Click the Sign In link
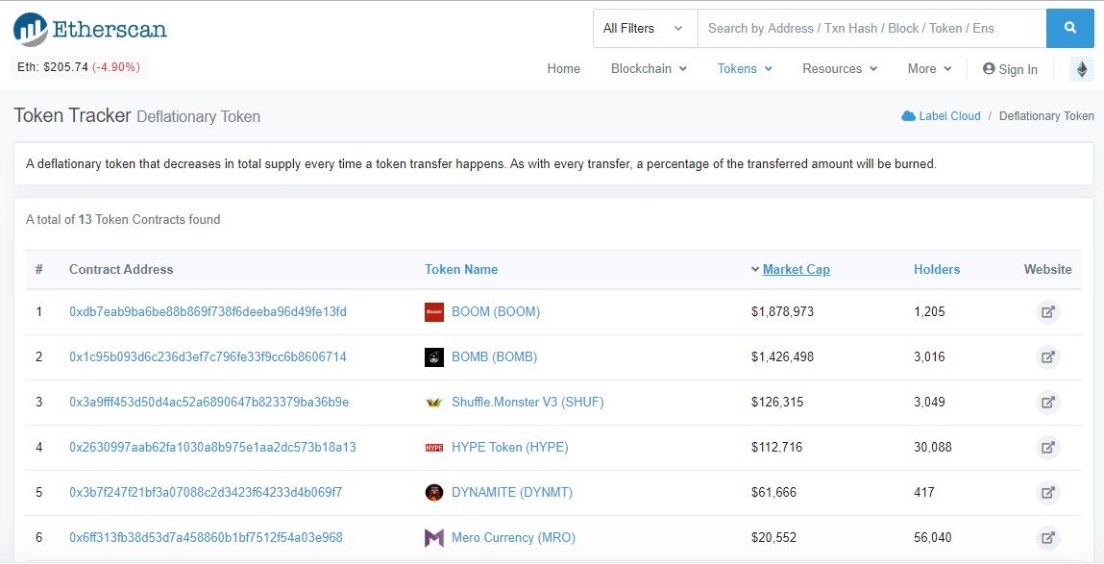Image resolution: width=1104 pixels, height=564 pixels. pos(1010,69)
